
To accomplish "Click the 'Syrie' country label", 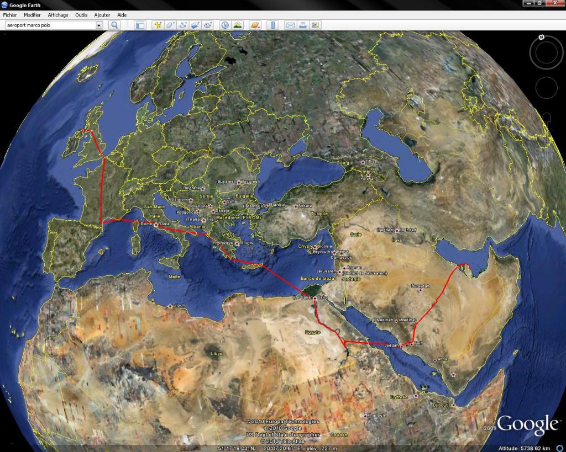I will coord(355,235).
